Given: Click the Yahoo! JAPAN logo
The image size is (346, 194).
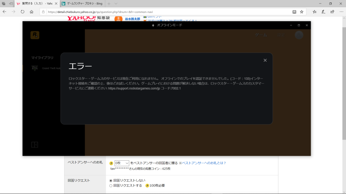Looking at the screenshot, I should click(x=81, y=18).
